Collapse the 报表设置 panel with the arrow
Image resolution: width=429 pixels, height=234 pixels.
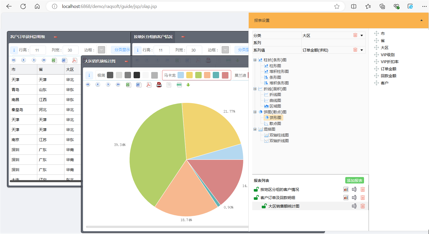click(421, 20)
